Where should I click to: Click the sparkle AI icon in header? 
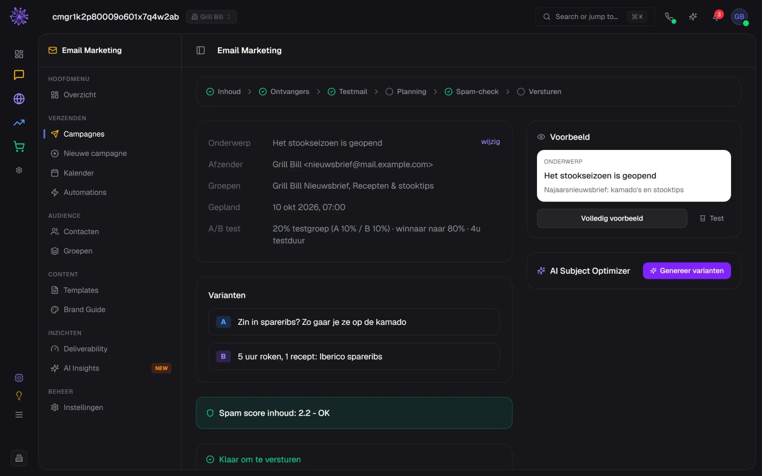[x=693, y=17]
